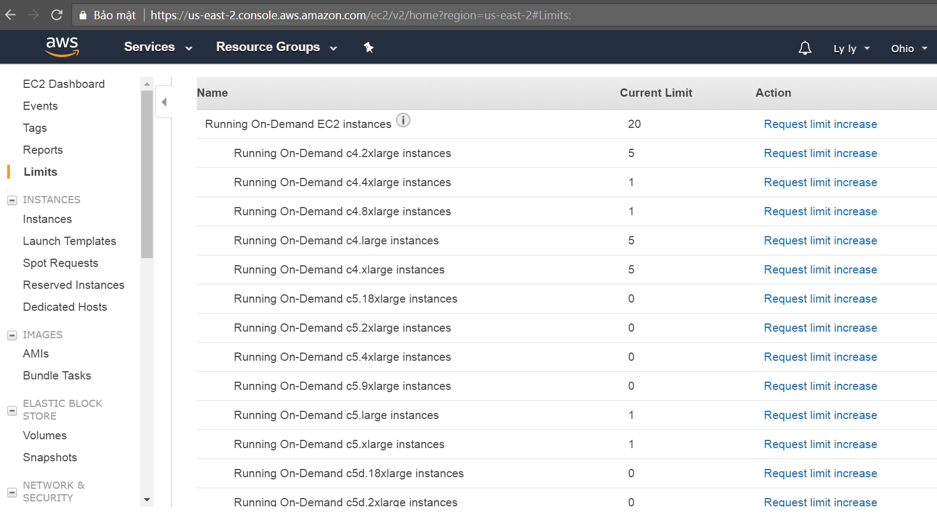Reload the page with browser refresh icon
The width and height of the screenshot is (937, 514).
click(57, 15)
